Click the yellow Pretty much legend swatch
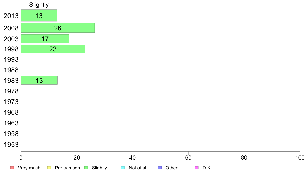 point(49,168)
